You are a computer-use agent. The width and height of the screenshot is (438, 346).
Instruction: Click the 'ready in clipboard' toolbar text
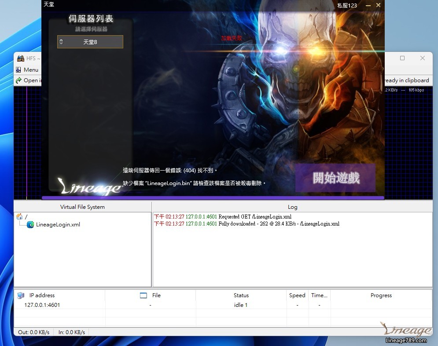407,80
